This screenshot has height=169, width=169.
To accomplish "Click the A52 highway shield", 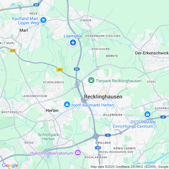I will tap(36, 5).
